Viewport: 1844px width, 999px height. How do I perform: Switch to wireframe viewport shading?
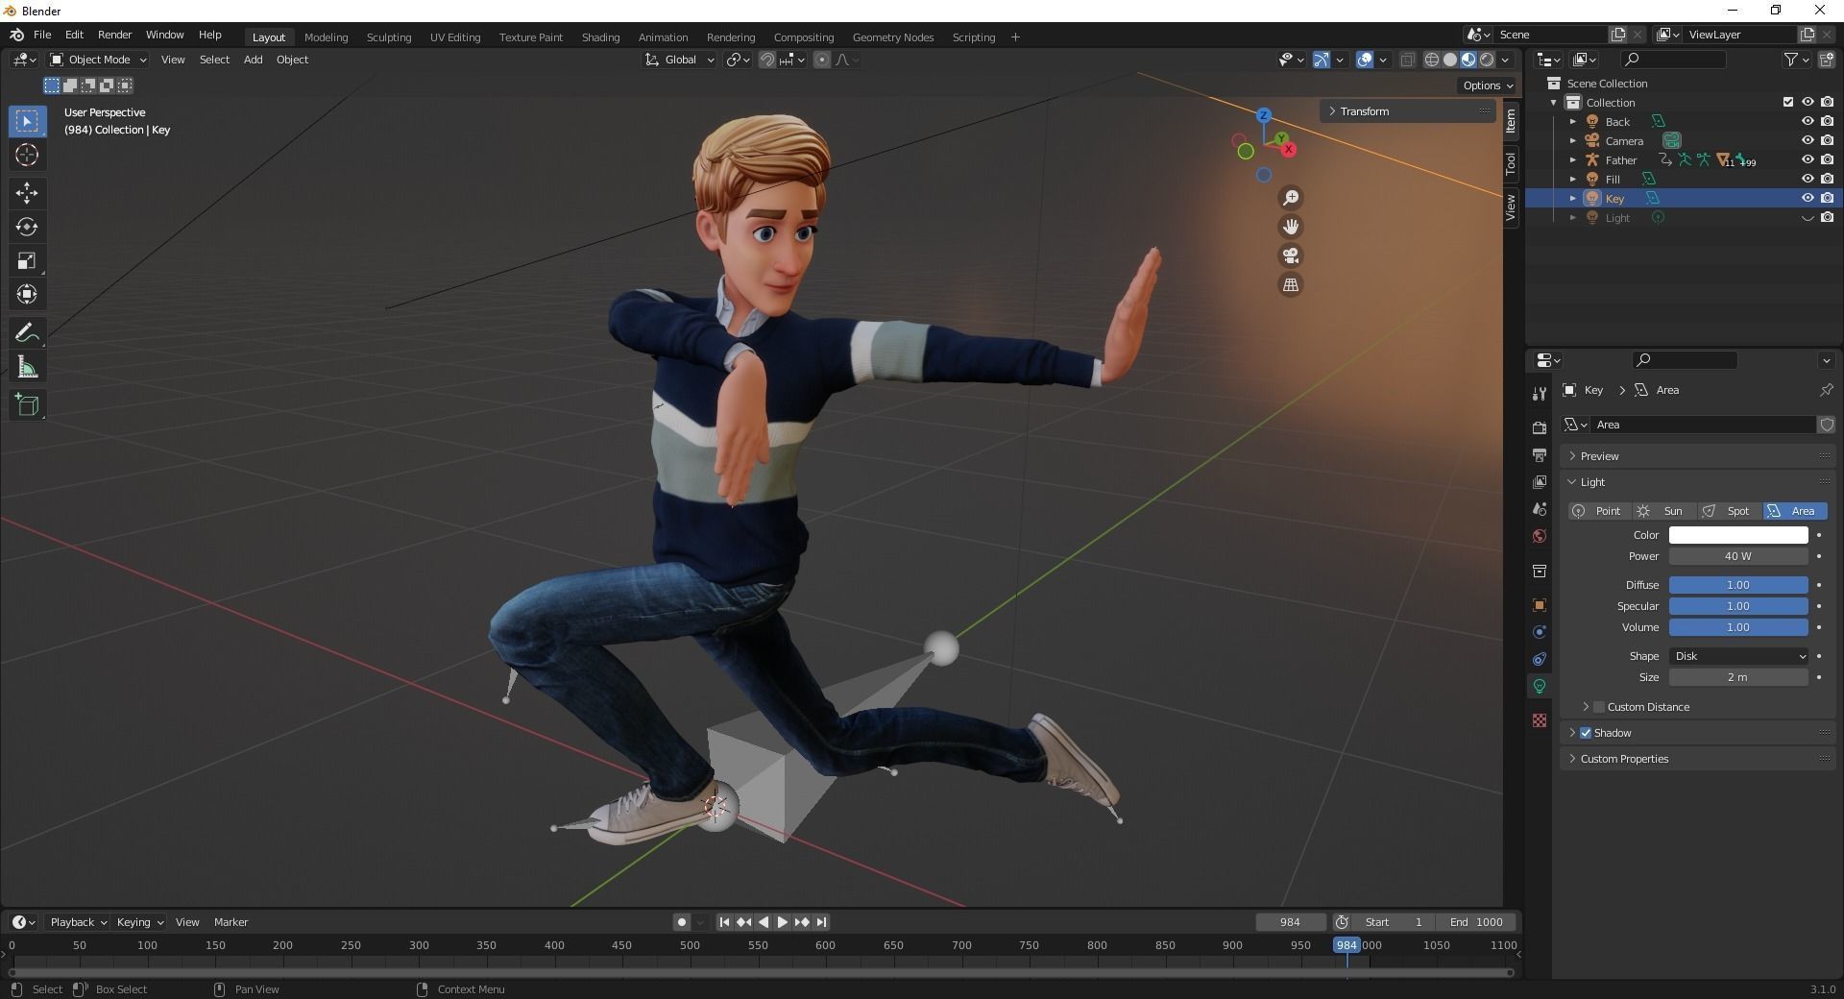pos(1432,60)
